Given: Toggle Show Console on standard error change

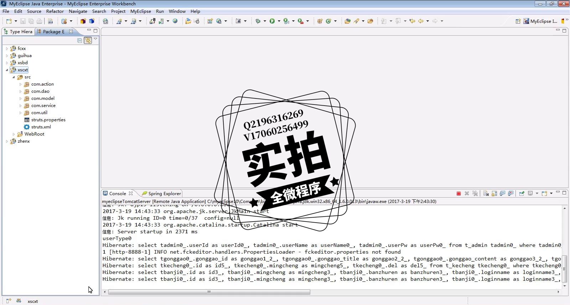Looking at the screenshot, I should [511, 193].
